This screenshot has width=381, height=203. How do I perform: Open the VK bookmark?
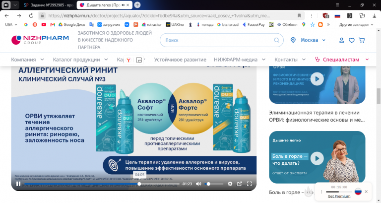pyautogui.click(x=127, y=24)
